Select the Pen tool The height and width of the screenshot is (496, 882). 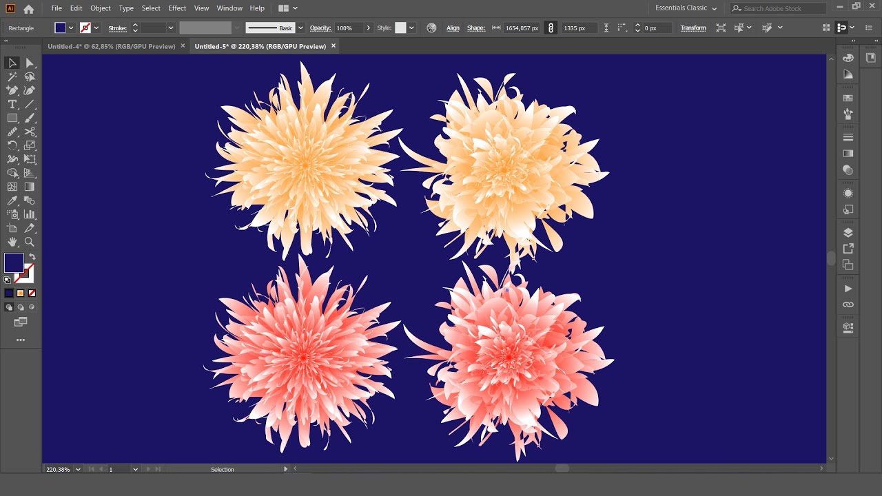12,90
